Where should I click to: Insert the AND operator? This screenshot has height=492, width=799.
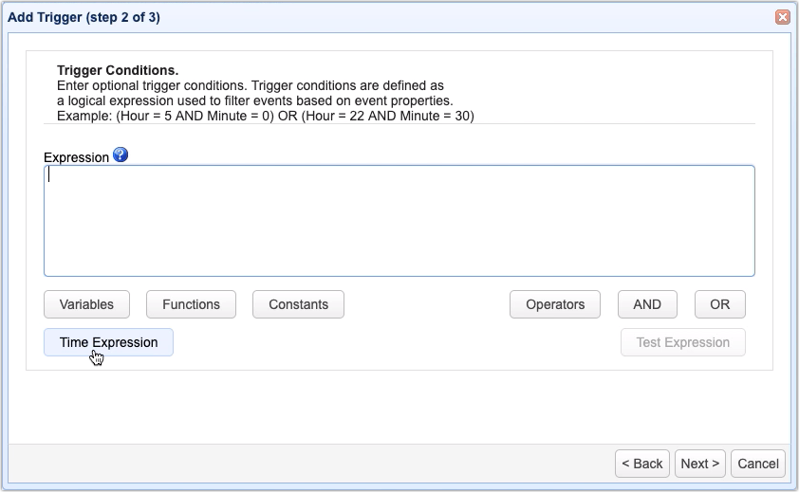coord(647,304)
